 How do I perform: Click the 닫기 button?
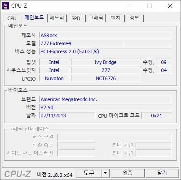coord(162,173)
